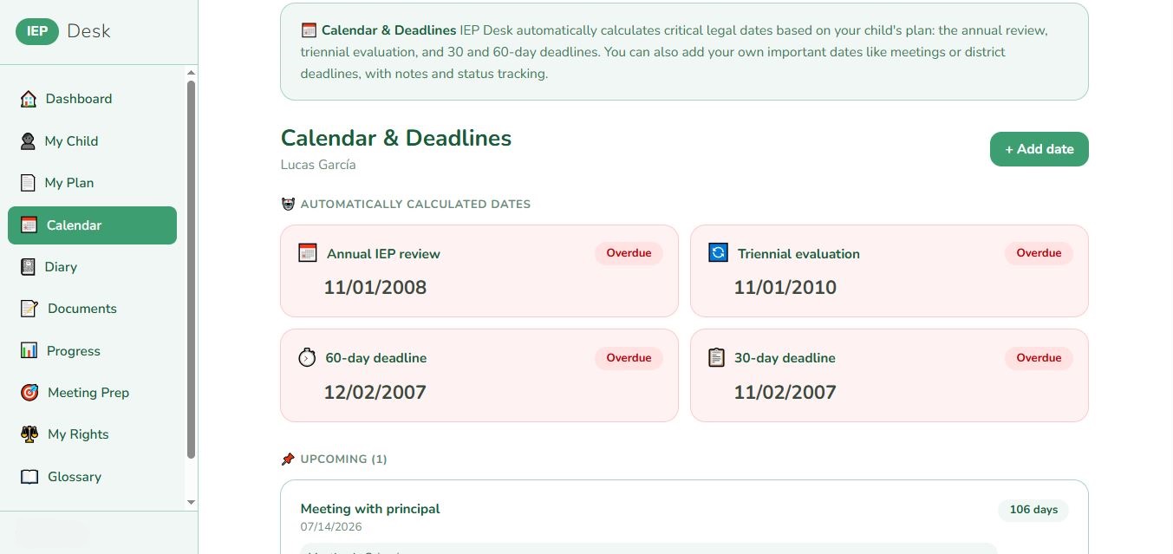
Task: Open the My Plan document icon
Action: coord(29,183)
